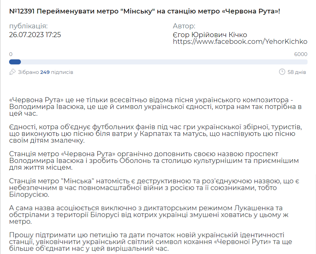Click the "58 днів" remaining time label
This screenshot has width=316, height=254.
[x=297, y=72]
